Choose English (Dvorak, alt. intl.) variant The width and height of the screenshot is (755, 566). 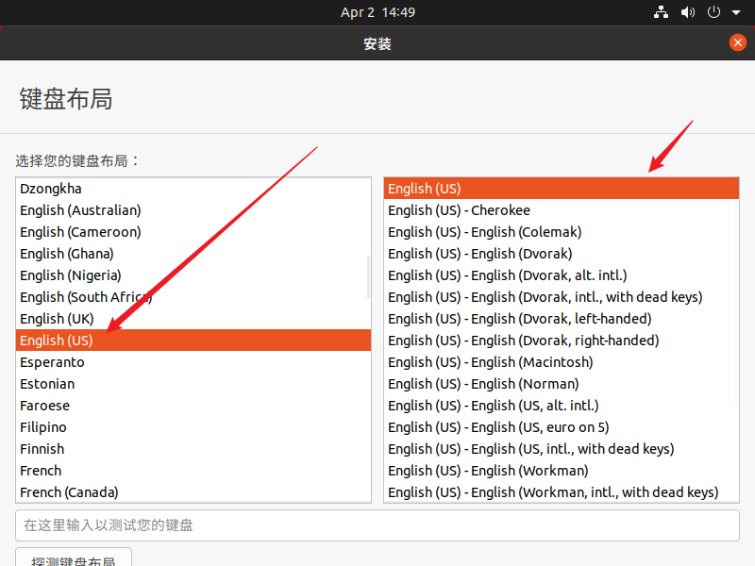(562, 275)
